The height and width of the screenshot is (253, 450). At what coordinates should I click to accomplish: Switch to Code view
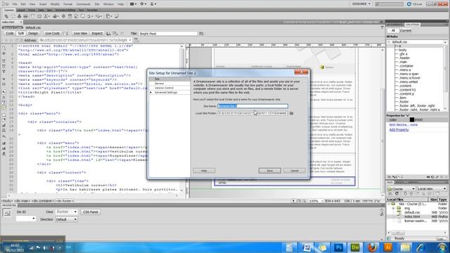click(10, 33)
